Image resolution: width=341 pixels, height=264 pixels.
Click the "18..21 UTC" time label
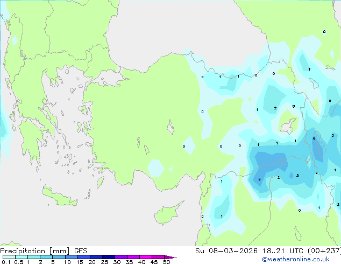tap(283, 251)
